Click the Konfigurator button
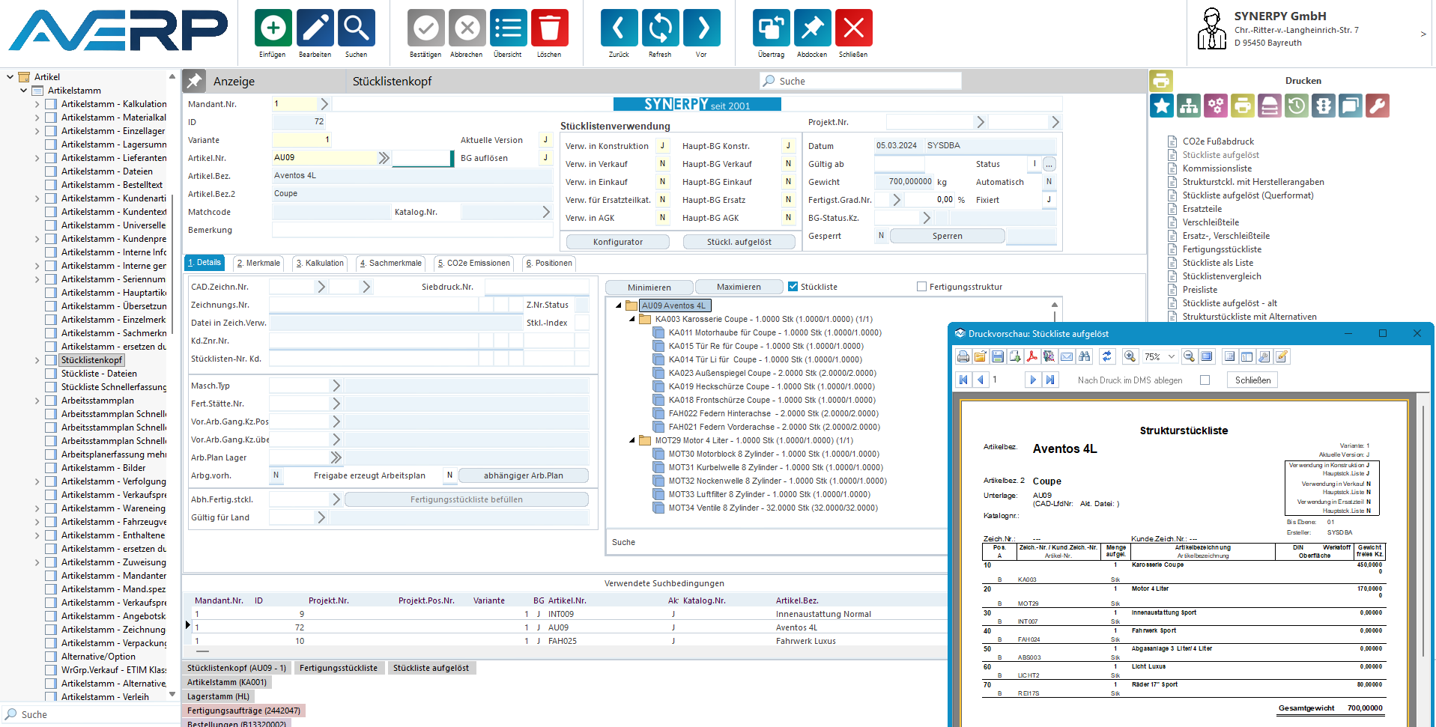 coord(617,242)
